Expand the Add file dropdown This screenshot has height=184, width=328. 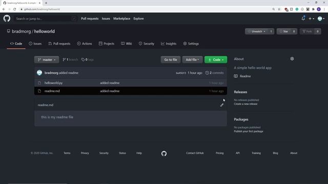tap(192, 60)
